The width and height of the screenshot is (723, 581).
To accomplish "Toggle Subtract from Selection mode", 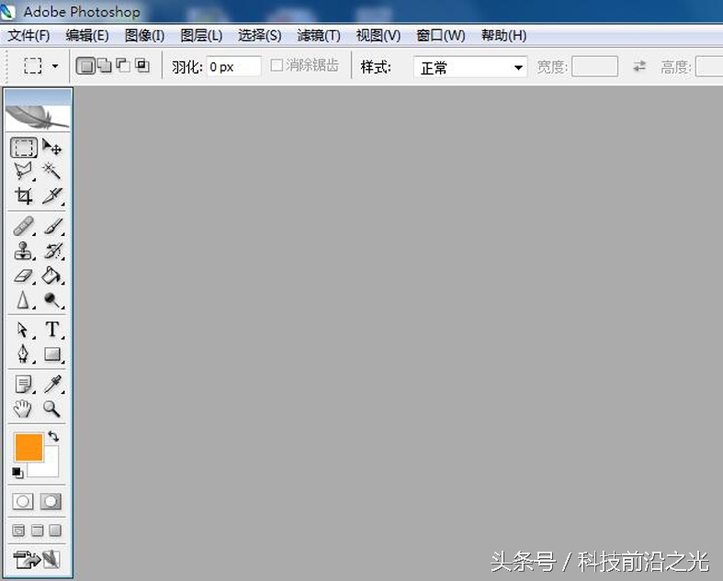I will coord(123,65).
